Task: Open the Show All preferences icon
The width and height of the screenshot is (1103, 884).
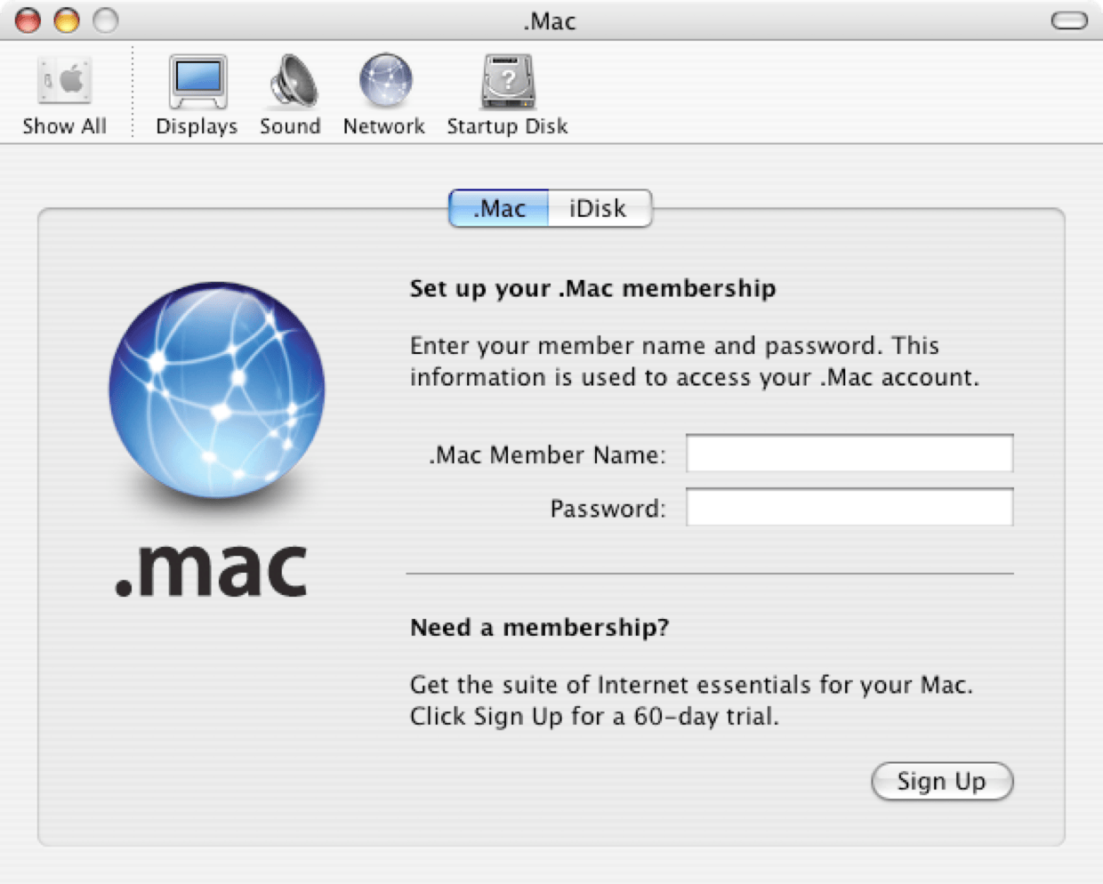Action: click(64, 95)
